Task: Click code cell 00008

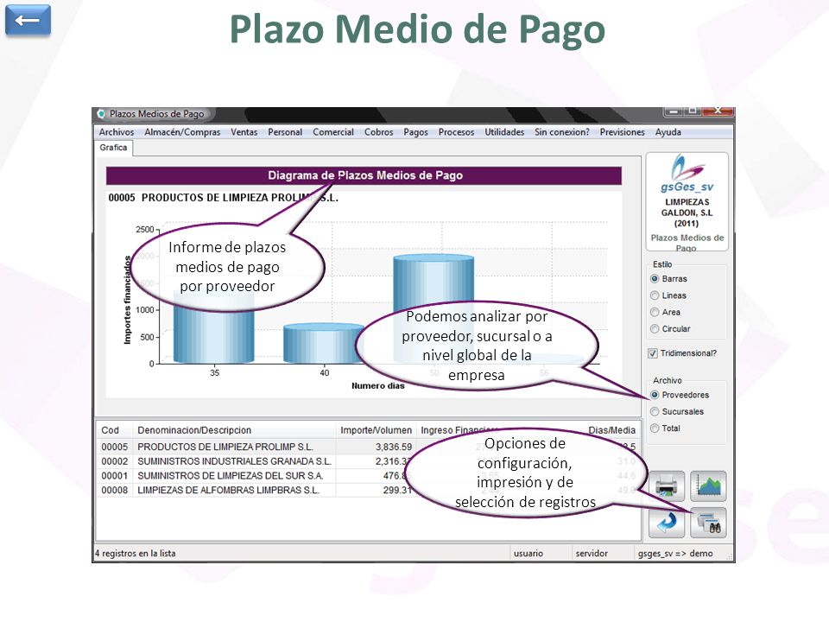Action: tap(115, 491)
